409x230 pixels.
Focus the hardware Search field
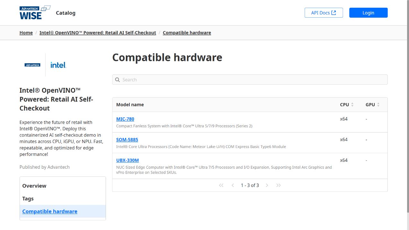(250, 80)
